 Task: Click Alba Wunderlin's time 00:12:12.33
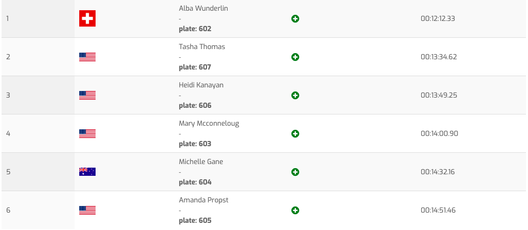438,18
